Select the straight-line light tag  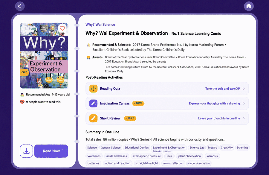pos(147,163)
